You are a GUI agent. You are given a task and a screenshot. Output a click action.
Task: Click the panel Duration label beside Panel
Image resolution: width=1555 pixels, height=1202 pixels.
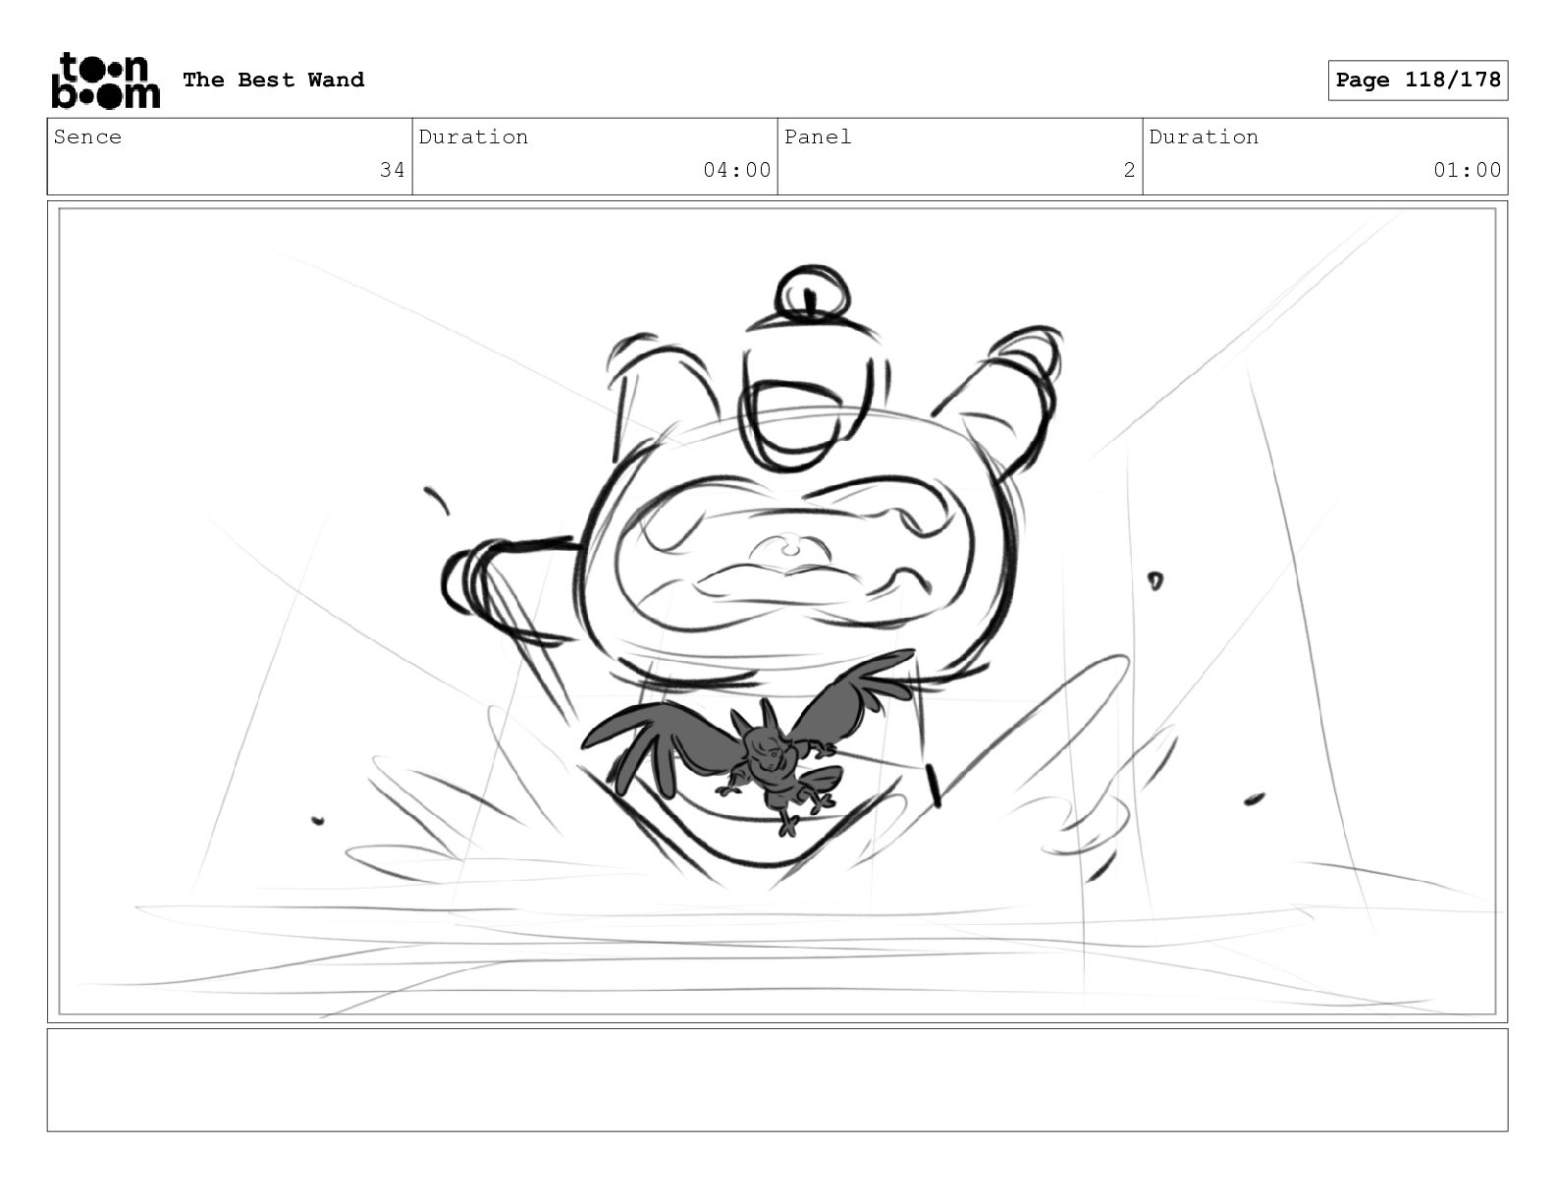tap(1204, 137)
